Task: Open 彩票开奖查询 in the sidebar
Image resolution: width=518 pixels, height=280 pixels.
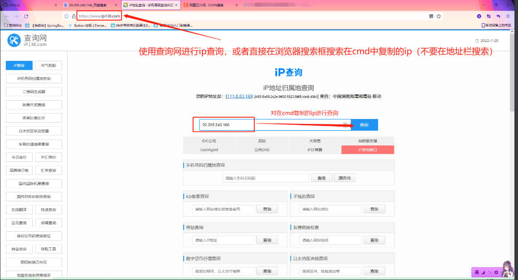Action: click(x=34, y=105)
